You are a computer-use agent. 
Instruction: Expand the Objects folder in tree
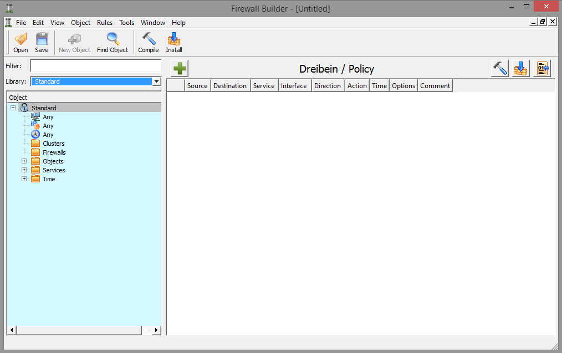tap(24, 161)
